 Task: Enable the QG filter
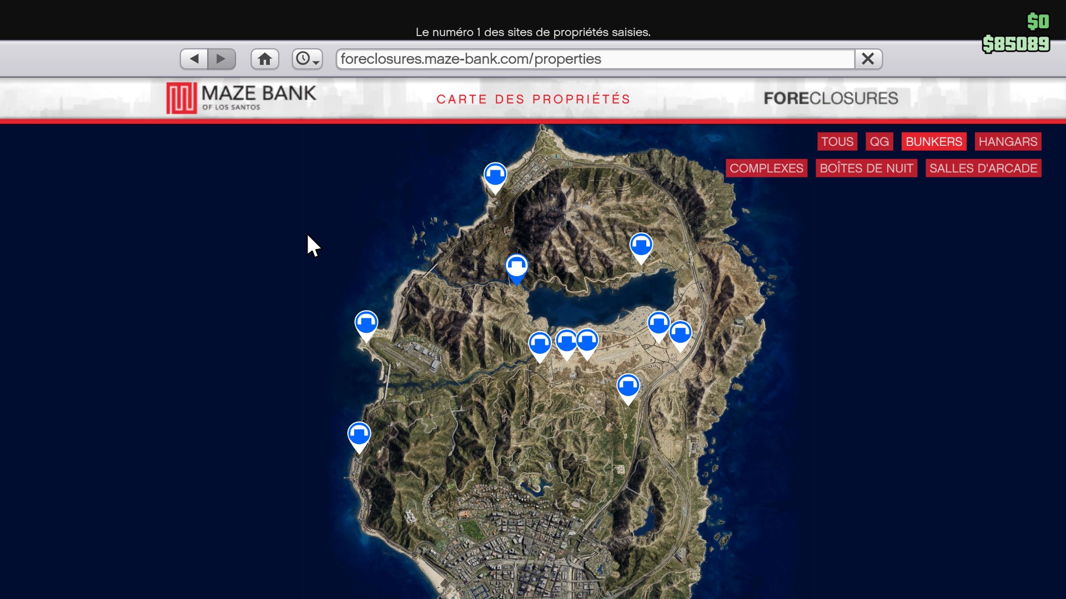(x=879, y=141)
